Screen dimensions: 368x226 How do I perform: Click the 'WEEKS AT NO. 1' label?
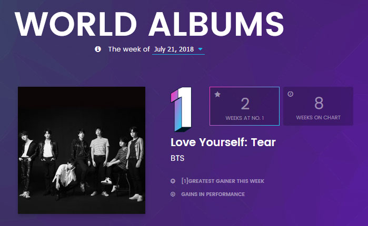[x=244, y=118]
